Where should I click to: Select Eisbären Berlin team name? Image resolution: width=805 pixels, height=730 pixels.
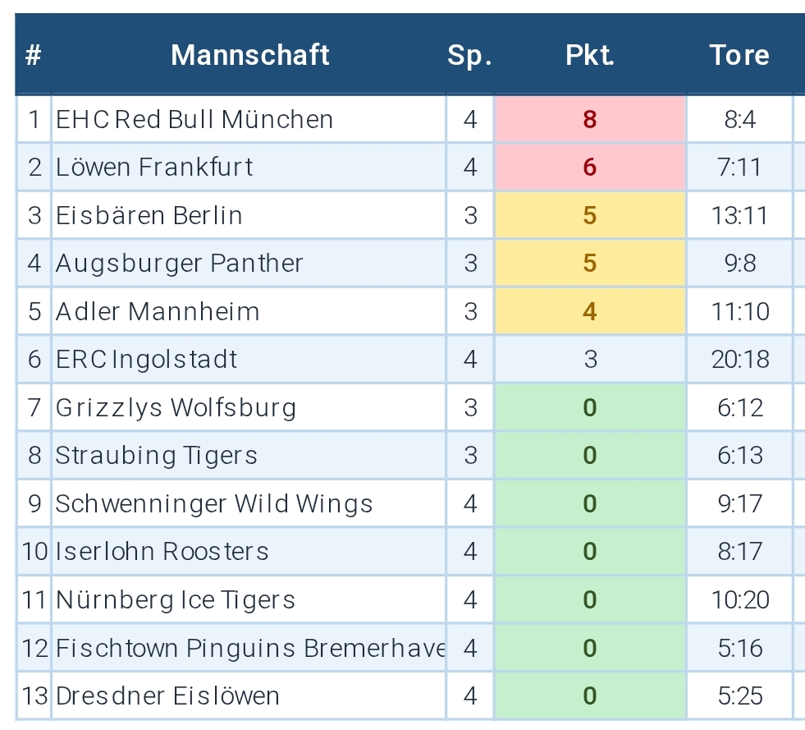[x=149, y=216]
